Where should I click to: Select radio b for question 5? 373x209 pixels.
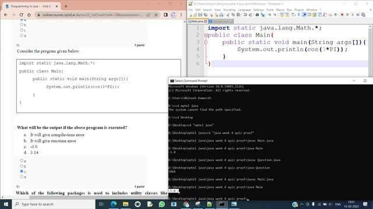(22, 166)
